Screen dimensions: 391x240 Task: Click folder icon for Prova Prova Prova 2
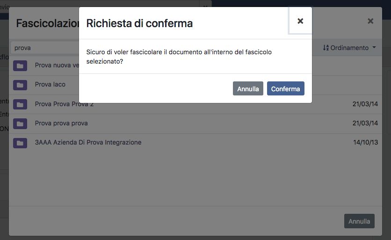pyautogui.click(x=20, y=104)
